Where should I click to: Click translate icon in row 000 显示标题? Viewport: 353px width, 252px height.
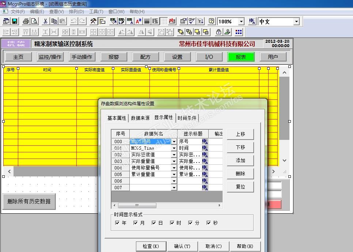[205, 142]
